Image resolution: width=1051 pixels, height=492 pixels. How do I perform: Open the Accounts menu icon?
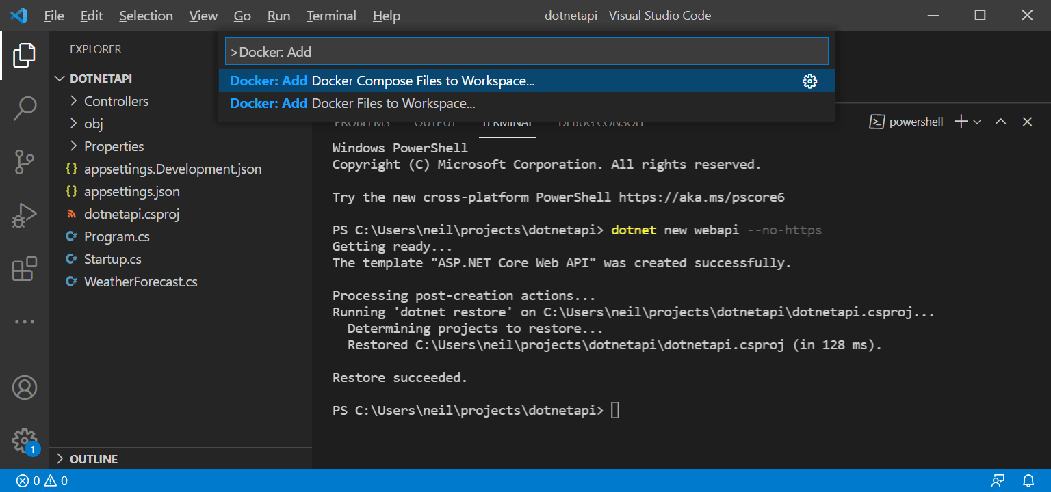click(x=25, y=387)
